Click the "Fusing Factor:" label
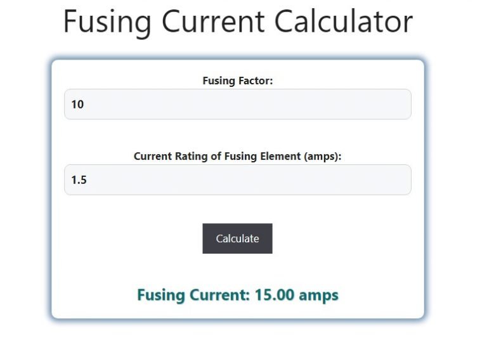Screen dimensions: 487x338 [x=237, y=81]
